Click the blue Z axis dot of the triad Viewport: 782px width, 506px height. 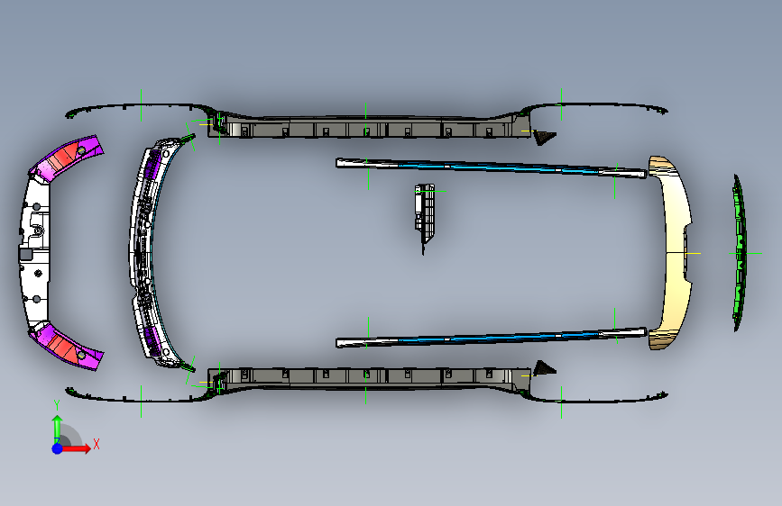point(58,448)
